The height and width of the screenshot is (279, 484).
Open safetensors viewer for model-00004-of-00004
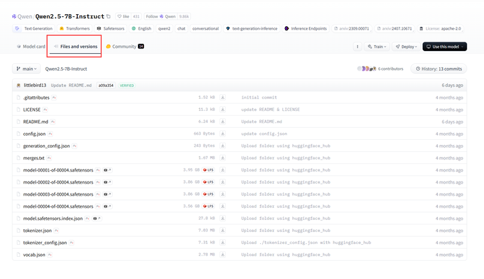(107, 206)
